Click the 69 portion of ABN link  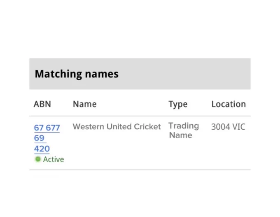point(39,138)
